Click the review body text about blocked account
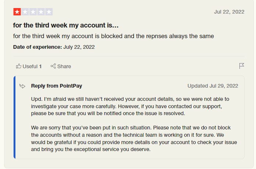Image resolution: width=256 pixels, height=169 pixels. coord(113,36)
